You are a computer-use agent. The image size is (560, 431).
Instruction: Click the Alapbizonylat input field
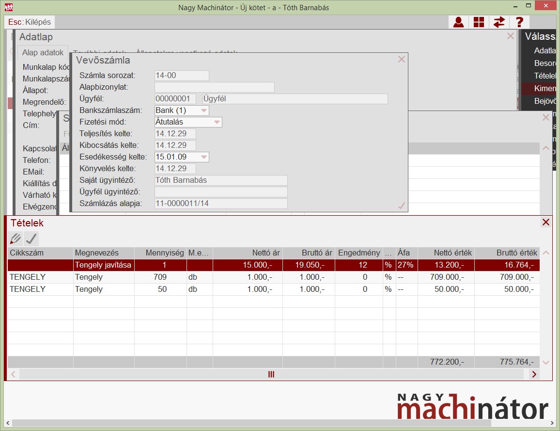[214, 87]
